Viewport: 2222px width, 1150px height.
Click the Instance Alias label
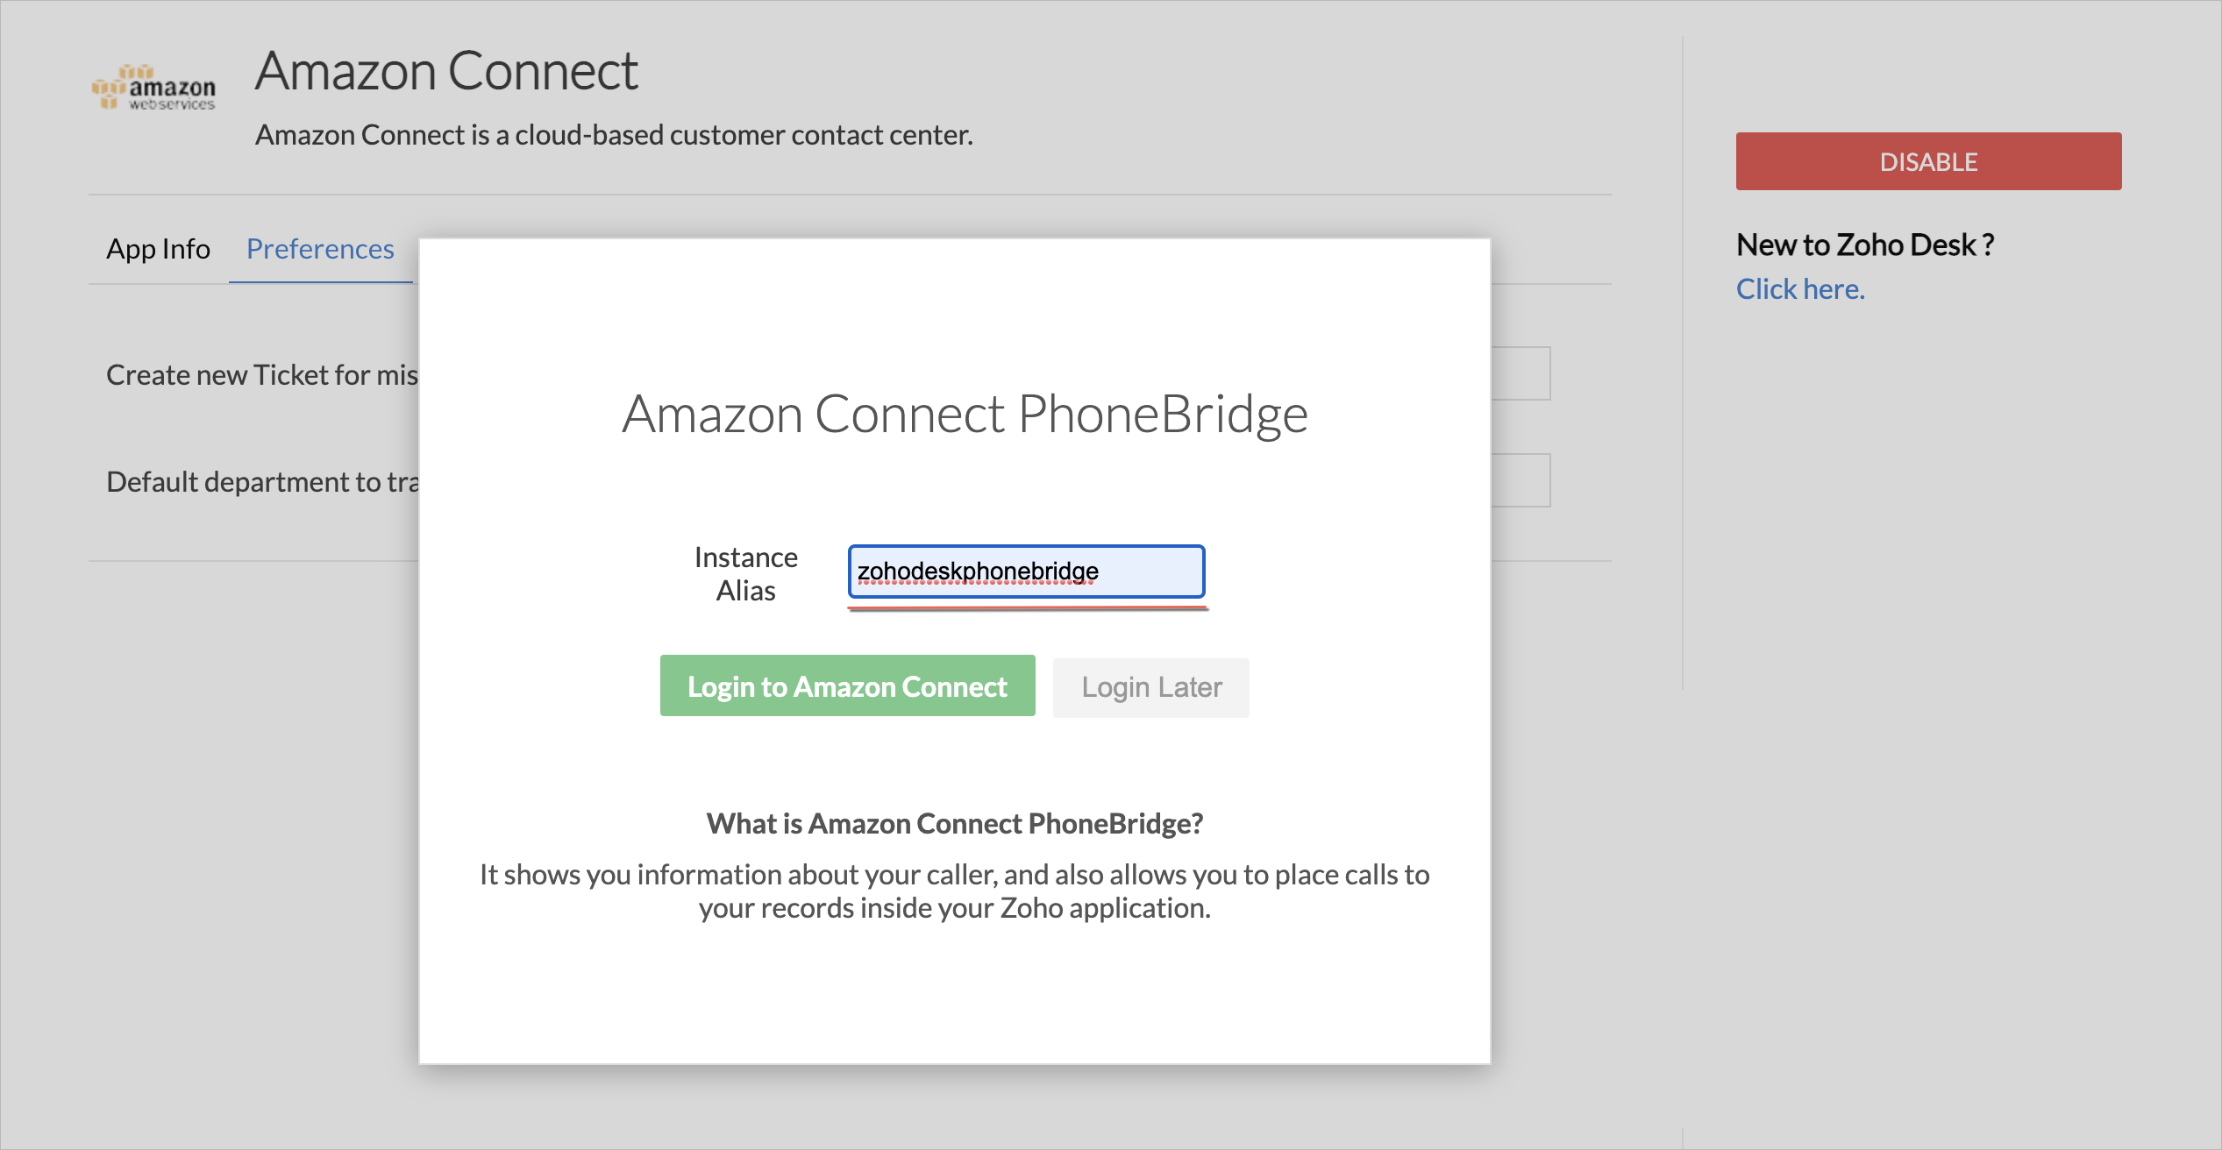(x=745, y=574)
